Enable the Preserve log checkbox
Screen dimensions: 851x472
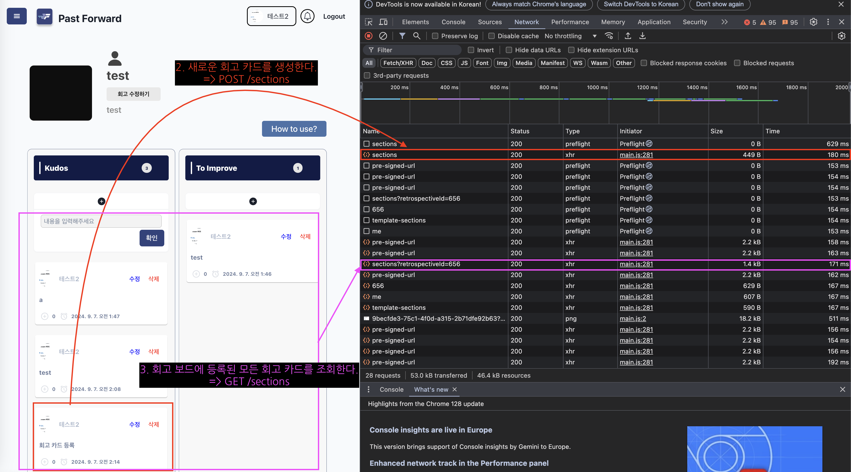[x=435, y=36]
